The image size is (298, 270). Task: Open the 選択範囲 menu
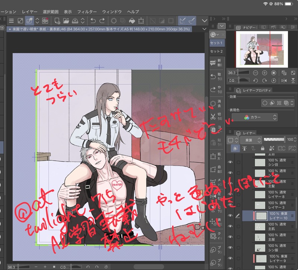point(51,12)
